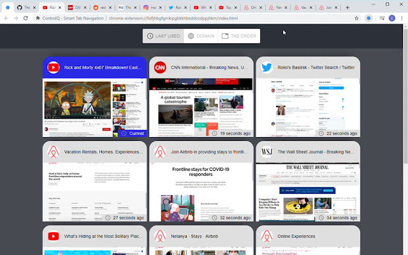The width and height of the screenshot is (408, 255).
Task: Open Vacation Rentals Airbnb page thumbnail
Action: point(95,192)
